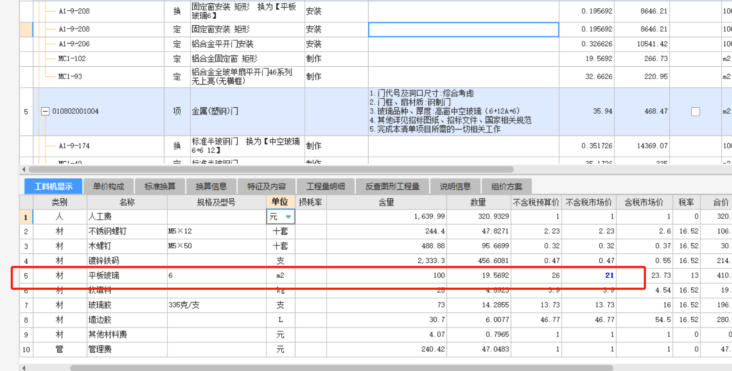Click the 单位 column header
This screenshot has width=732, height=371.
tap(280, 202)
